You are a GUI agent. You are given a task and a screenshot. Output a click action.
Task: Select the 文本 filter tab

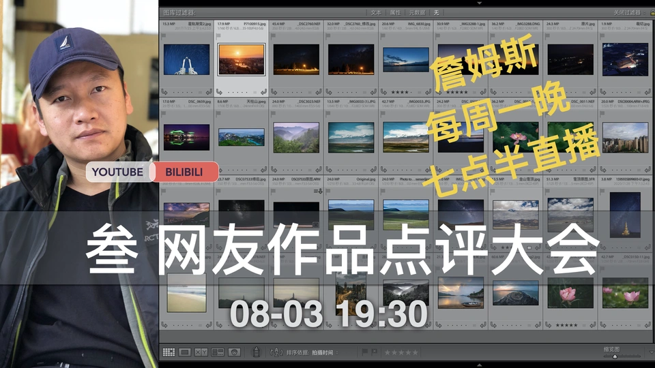click(x=377, y=12)
